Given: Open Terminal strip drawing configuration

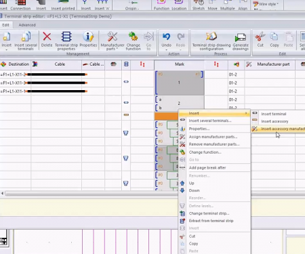Looking at the screenshot, I should pos(211,41).
